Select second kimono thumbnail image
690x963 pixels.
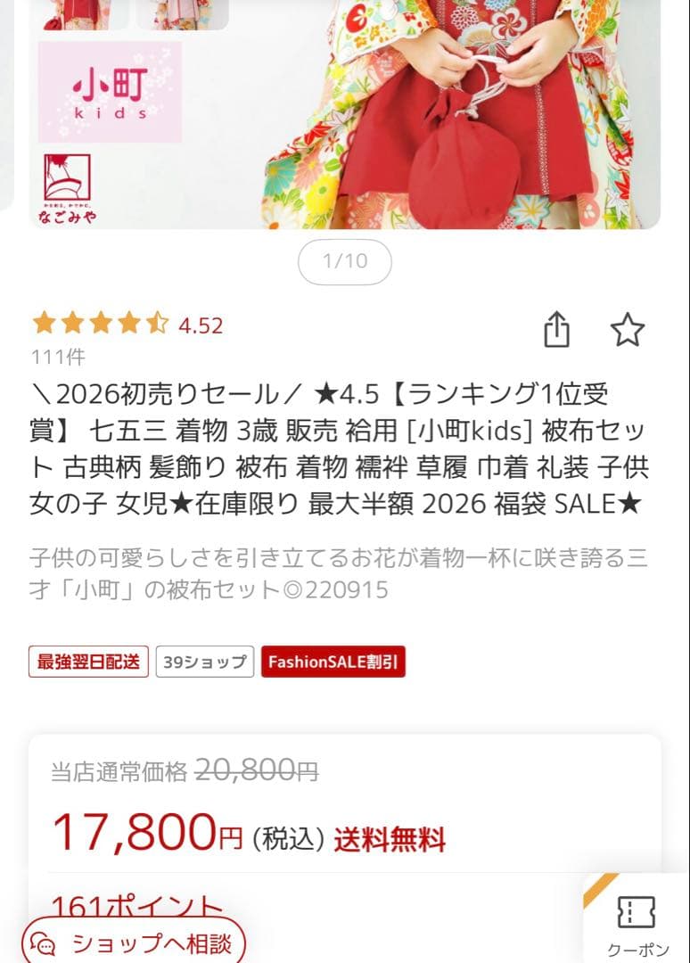183,13
